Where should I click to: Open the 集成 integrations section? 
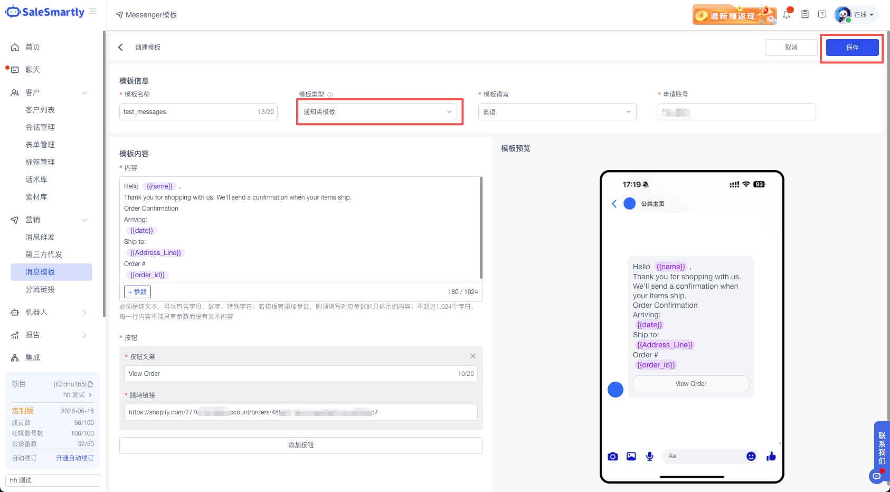(32, 357)
